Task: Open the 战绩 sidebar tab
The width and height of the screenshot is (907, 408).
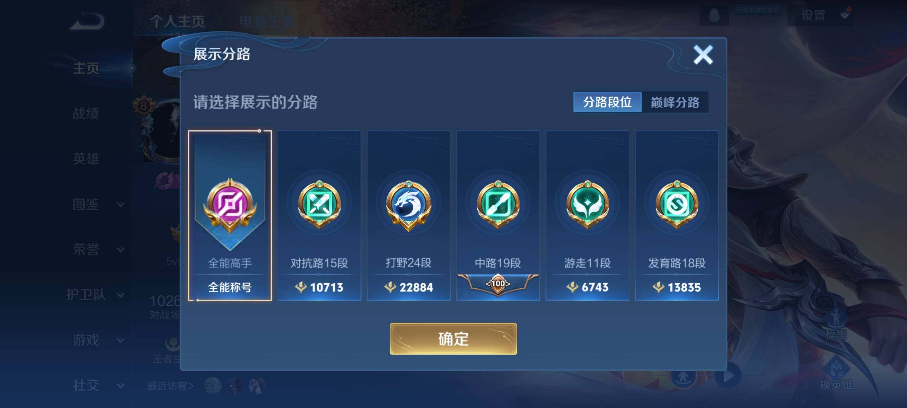Action: [86, 113]
